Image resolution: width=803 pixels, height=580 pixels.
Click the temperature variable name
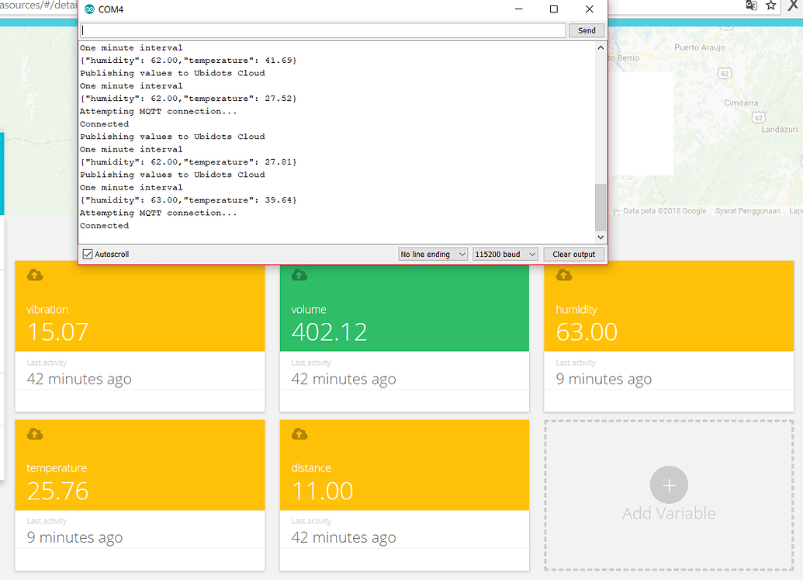coord(57,467)
